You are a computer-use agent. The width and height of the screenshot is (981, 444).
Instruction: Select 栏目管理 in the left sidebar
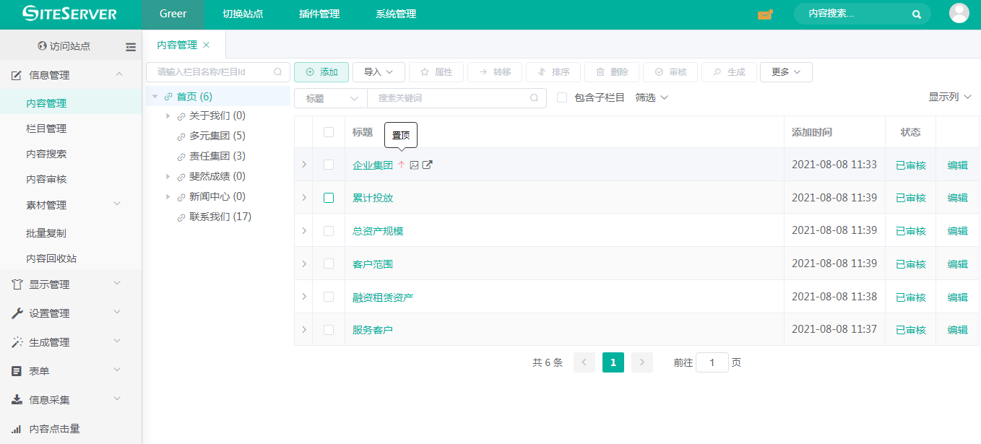46,129
